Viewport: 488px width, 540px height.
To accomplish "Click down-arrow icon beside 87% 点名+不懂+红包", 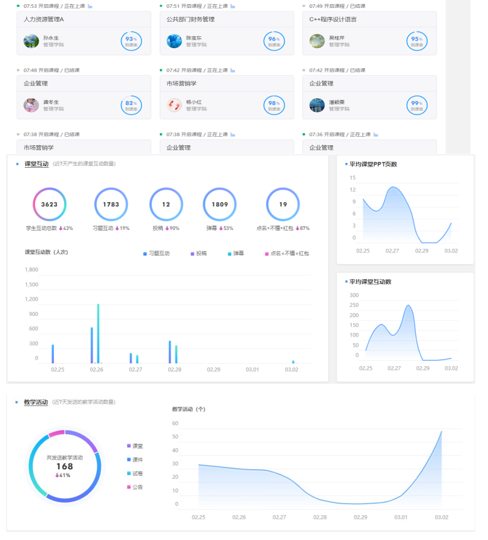I will pos(297,228).
